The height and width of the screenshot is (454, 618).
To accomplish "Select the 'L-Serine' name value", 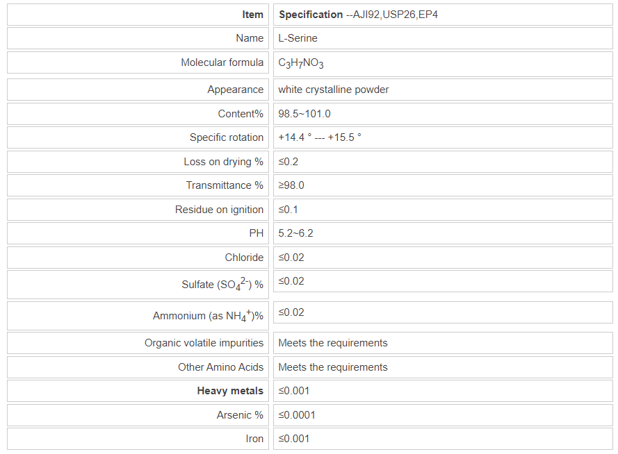I will coord(298,38).
